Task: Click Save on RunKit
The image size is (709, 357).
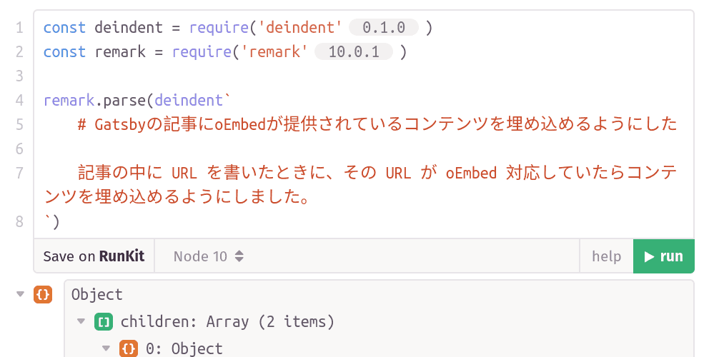Action: [94, 256]
